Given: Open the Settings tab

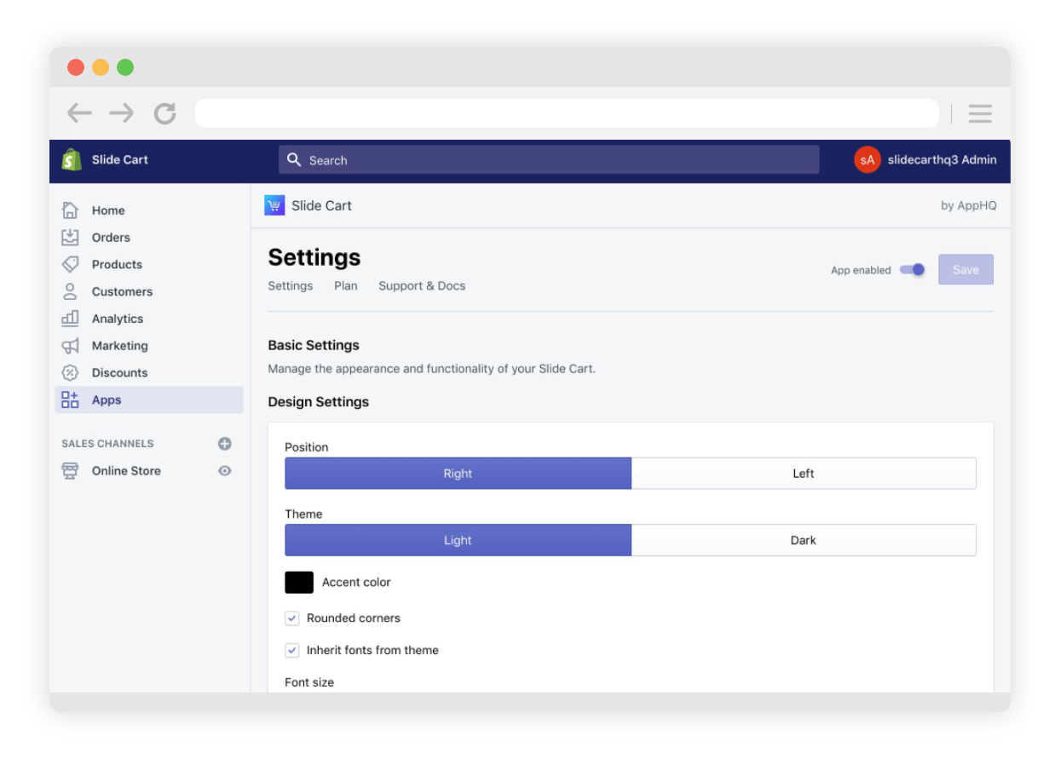Looking at the screenshot, I should coord(291,285).
